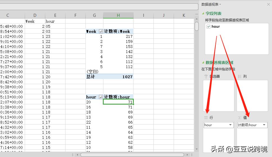This screenshot has height=157, width=272.
Task: Click the vertical scrollbar down arrow
Action: coord(196,149)
